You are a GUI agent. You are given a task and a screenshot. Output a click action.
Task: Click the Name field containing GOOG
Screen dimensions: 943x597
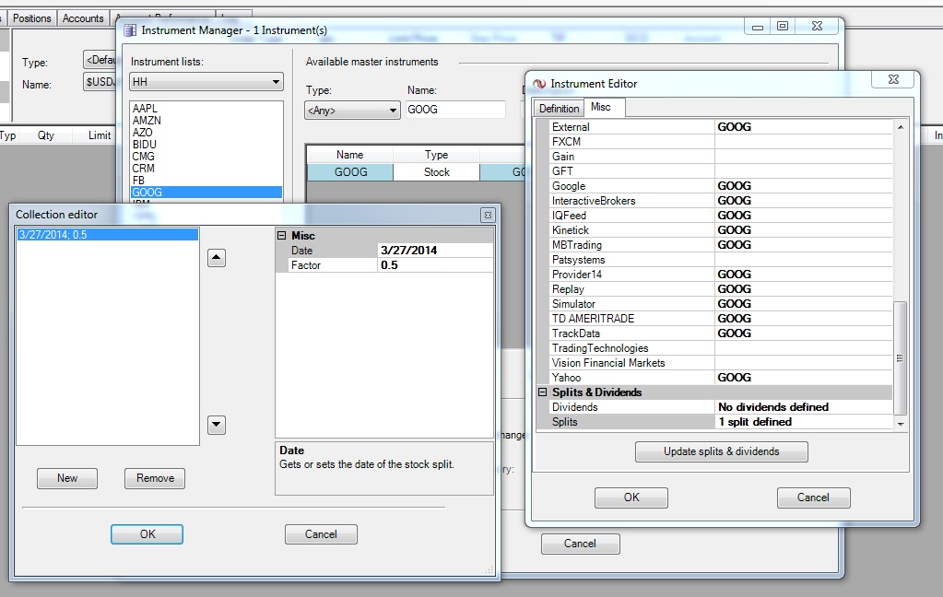pos(455,110)
